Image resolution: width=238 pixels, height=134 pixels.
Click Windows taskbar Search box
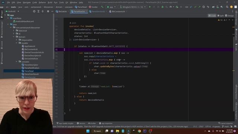click(97, 131)
